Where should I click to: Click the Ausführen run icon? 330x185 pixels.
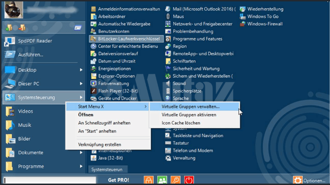tap(10, 55)
